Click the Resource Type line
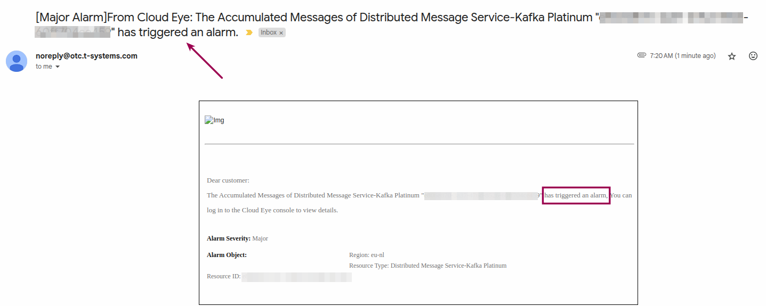 (x=428, y=266)
